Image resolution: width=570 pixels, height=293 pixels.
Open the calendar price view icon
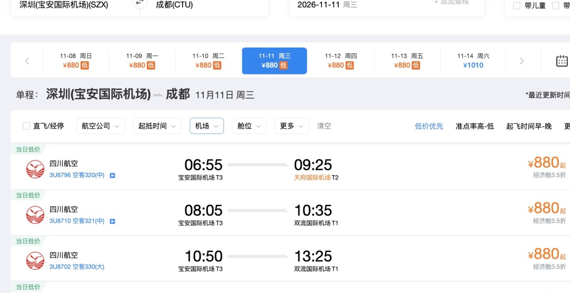[x=562, y=61]
